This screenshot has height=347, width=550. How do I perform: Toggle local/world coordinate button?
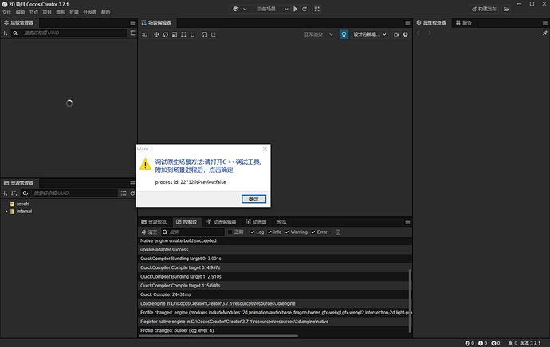214,34
